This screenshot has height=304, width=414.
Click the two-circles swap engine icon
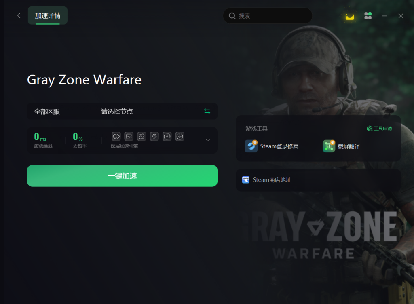pyautogui.click(x=142, y=136)
